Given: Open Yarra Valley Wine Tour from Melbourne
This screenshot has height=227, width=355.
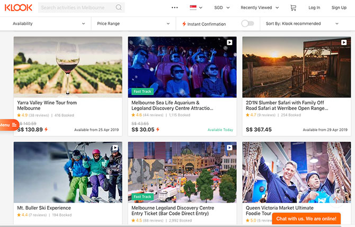Looking at the screenshot, I should 47,105.
